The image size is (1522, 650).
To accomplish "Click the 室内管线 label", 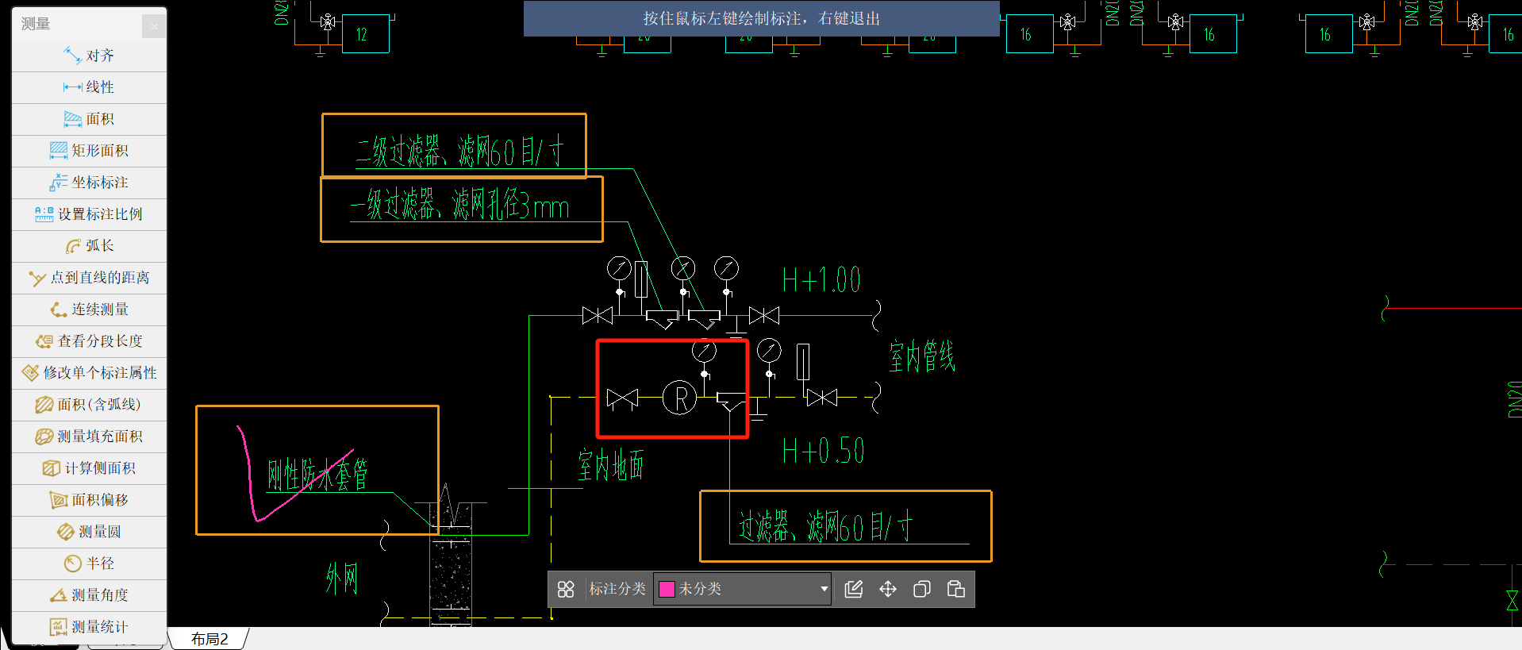I will [922, 356].
